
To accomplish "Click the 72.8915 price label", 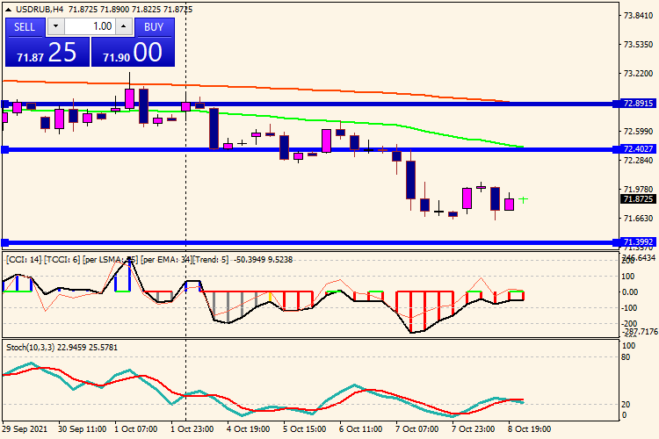I will [x=638, y=104].
